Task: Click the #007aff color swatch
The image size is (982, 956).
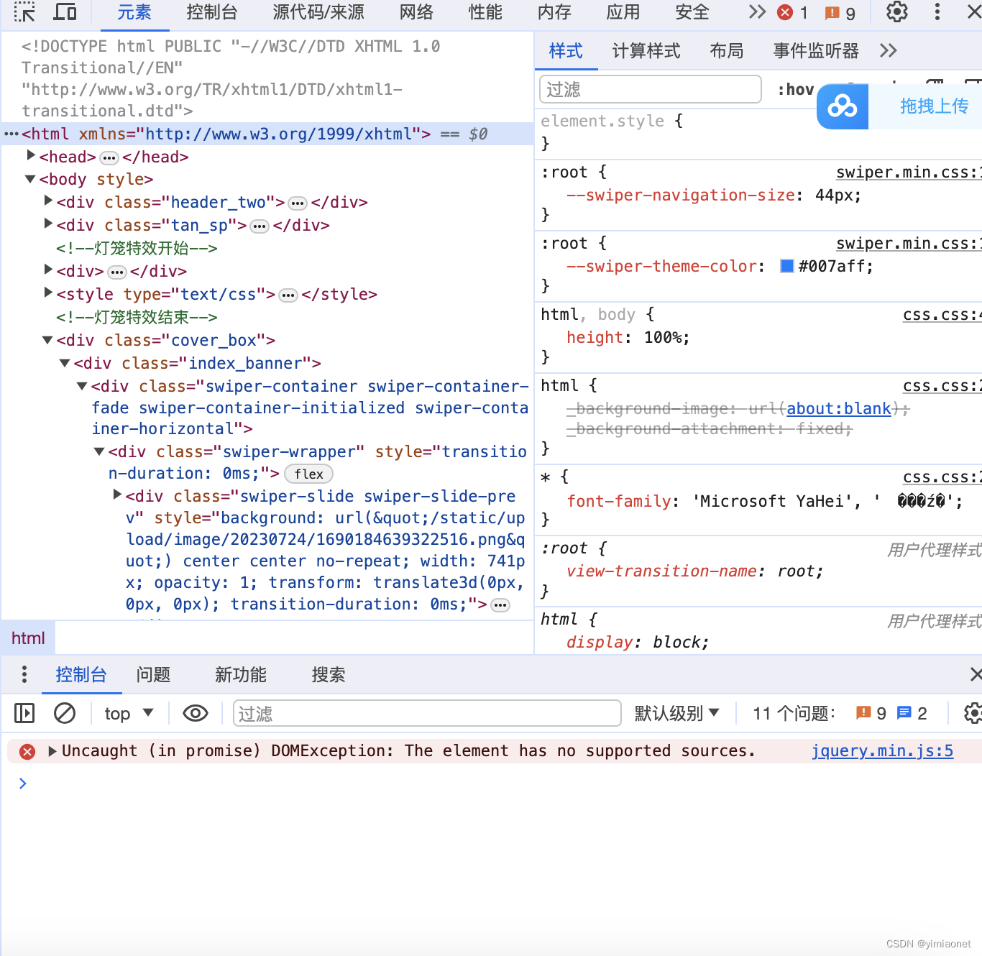Action: [786, 265]
